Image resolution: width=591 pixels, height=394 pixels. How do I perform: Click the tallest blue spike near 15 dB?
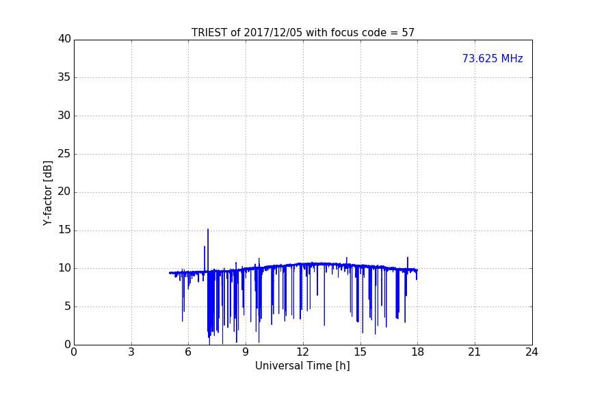point(208,249)
